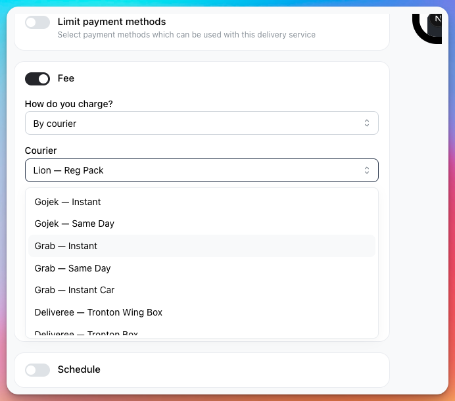Select Deliveree — Tronton Wing Box option
Image resolution: width=455 pixels, height=401 pixels.
tap(202, 312)
